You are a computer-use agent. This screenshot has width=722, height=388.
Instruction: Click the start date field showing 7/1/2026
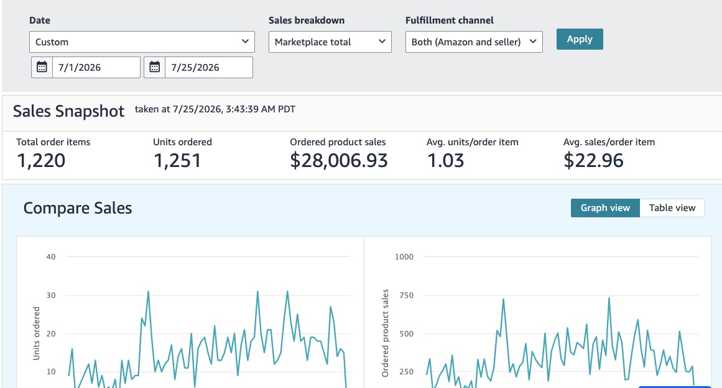tap(96, 67)
